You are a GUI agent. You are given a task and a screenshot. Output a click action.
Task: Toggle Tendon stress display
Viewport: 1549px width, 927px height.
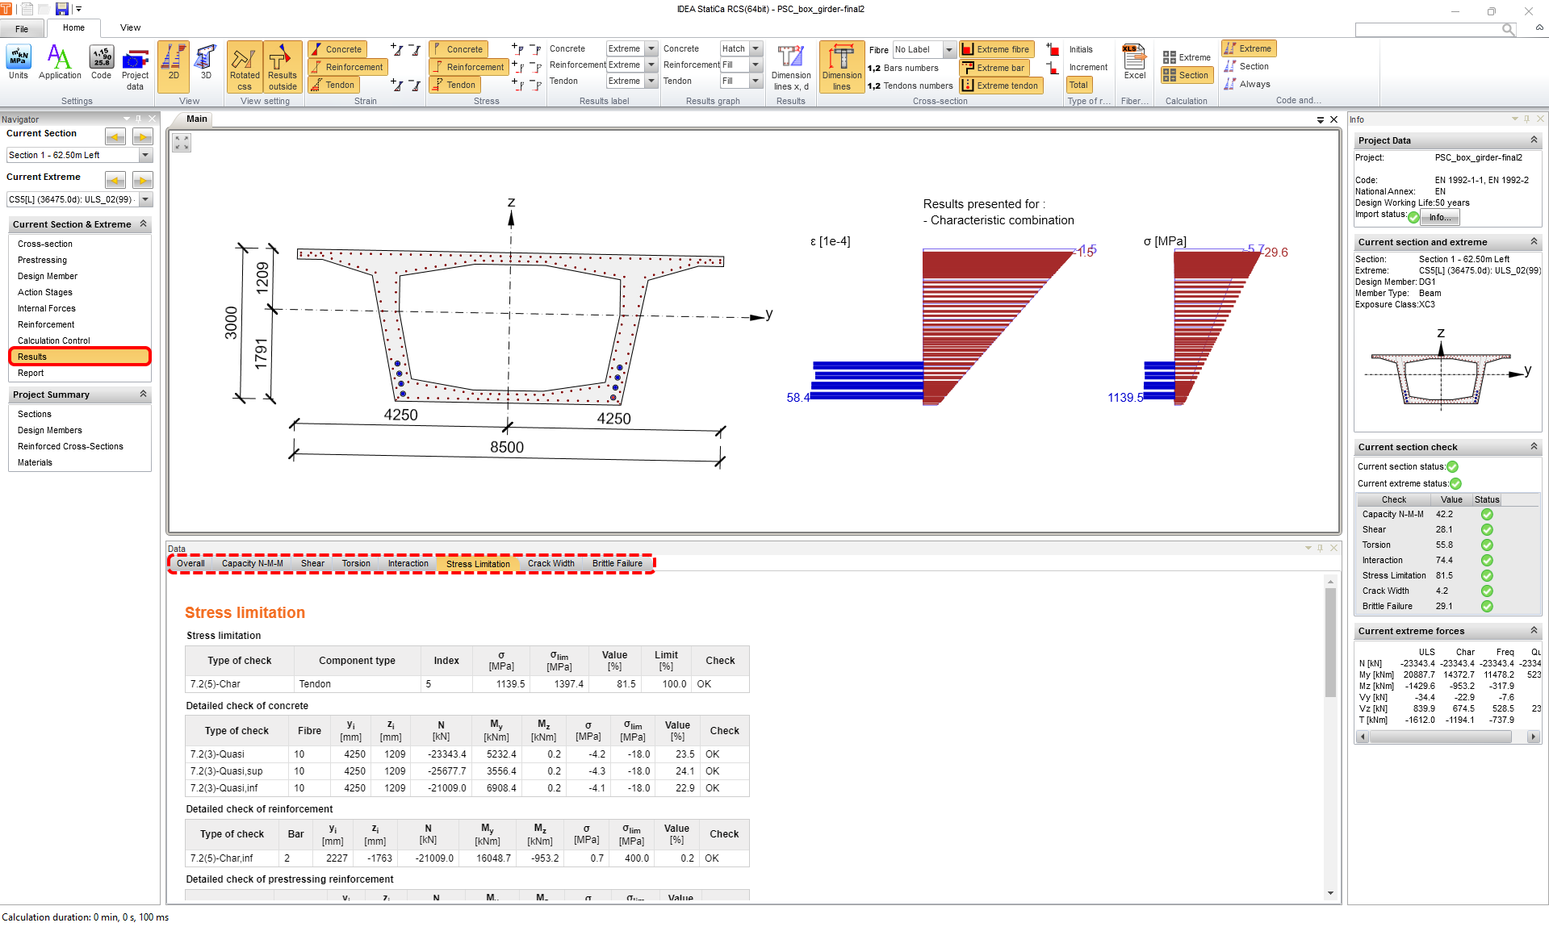[x=455, y=85]
